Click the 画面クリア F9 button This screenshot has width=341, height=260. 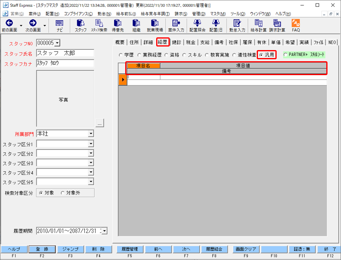click(246, 249)
